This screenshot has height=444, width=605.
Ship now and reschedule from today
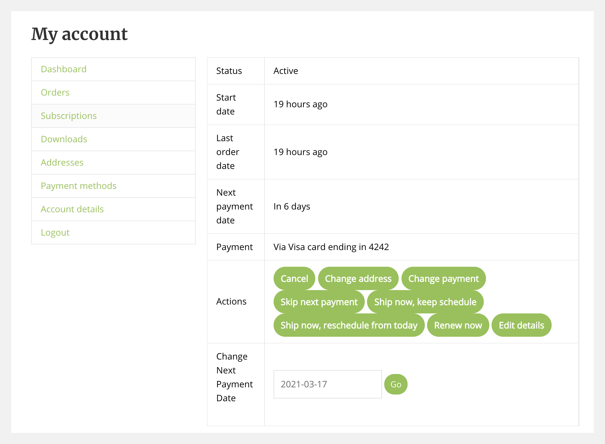pos(349,325)
